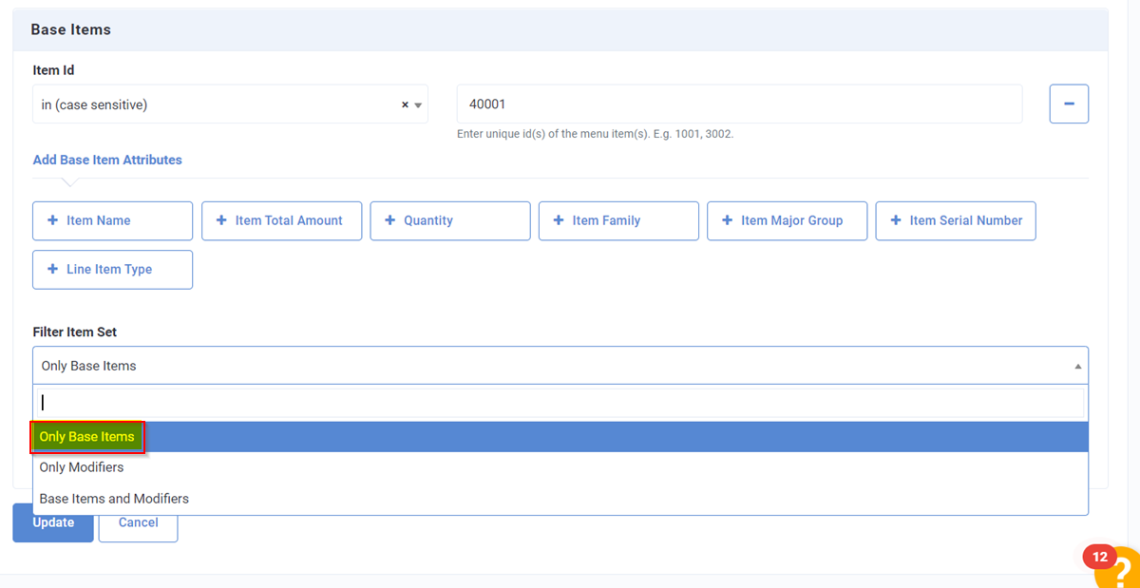This screenshot has width=1140, height=588.
Task: Click the Cancel button
Action: tap(138, 522)
